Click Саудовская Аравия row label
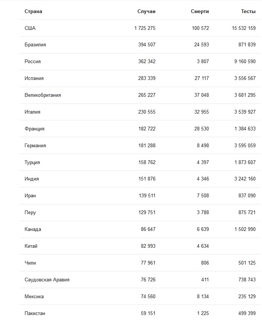The height and width of the screenshot is (321, 262). [47, 280]
